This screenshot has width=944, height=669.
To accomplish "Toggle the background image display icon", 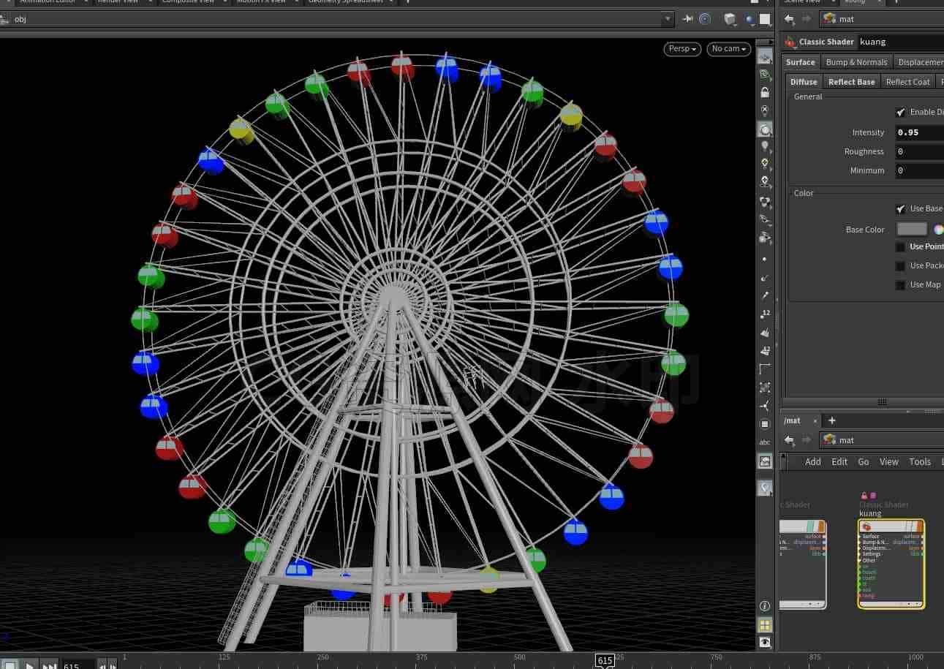I will click(765, 461).
